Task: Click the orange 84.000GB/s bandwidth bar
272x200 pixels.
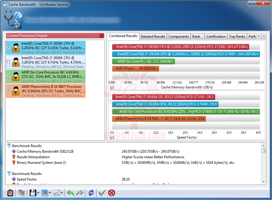Action: click(136, 68)
